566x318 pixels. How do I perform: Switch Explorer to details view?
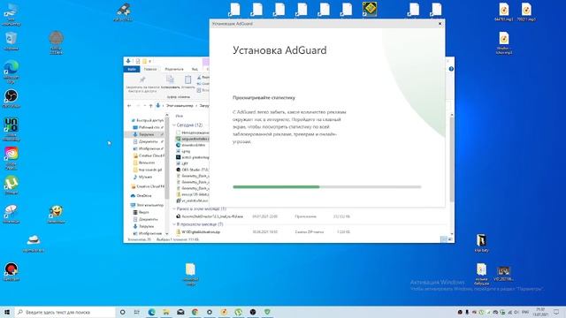click(444, 239)
